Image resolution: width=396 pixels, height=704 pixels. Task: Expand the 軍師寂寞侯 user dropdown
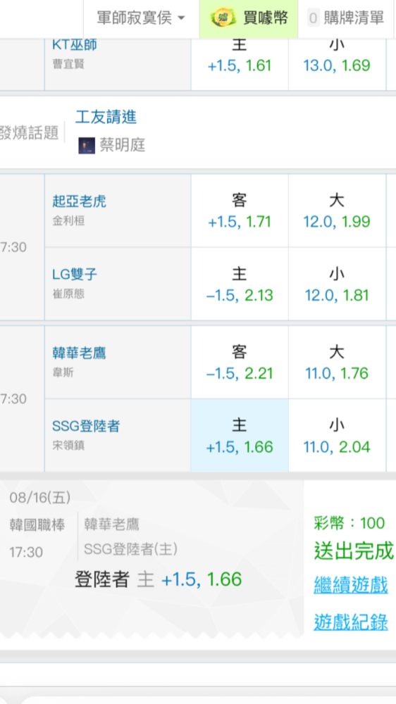(x=141, y=18)
